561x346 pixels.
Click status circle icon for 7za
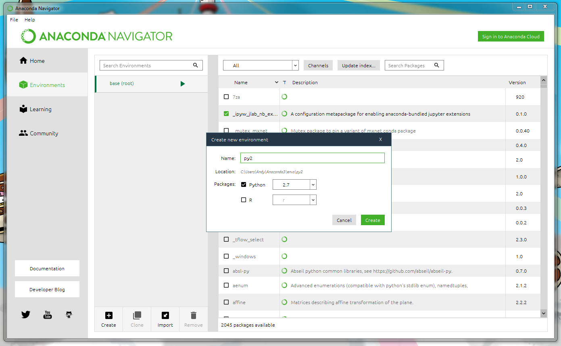pyautogui.click(x=284, y=97)
